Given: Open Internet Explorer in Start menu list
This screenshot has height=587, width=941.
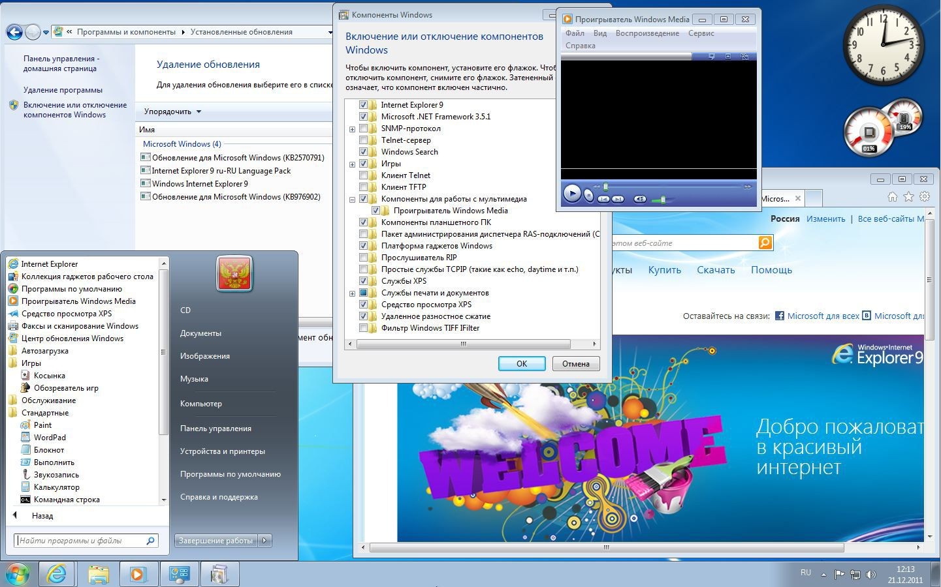Looking at the screenshot, I should pos(49,263).
